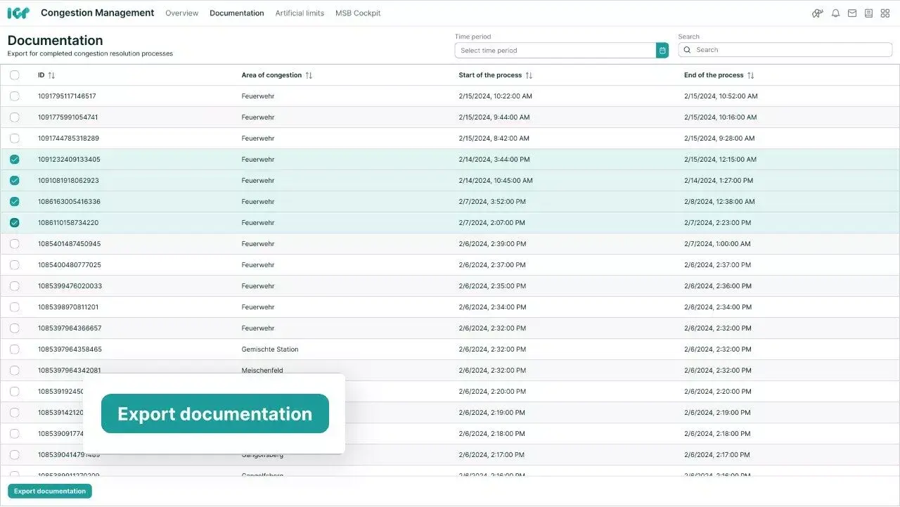
Task: Open the MSB Cockpit tab
Action: coord(358,13)
